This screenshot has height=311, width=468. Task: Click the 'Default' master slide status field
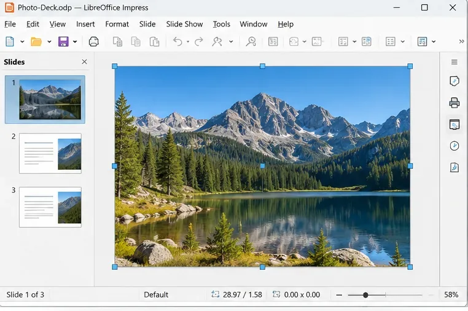(156, 295)
